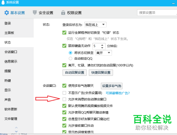
Task: Select 提醒 in the sidebar
Action: (x=17, y=71)
